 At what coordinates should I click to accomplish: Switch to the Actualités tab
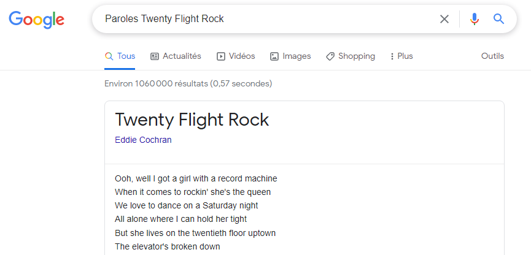[182, 56]
